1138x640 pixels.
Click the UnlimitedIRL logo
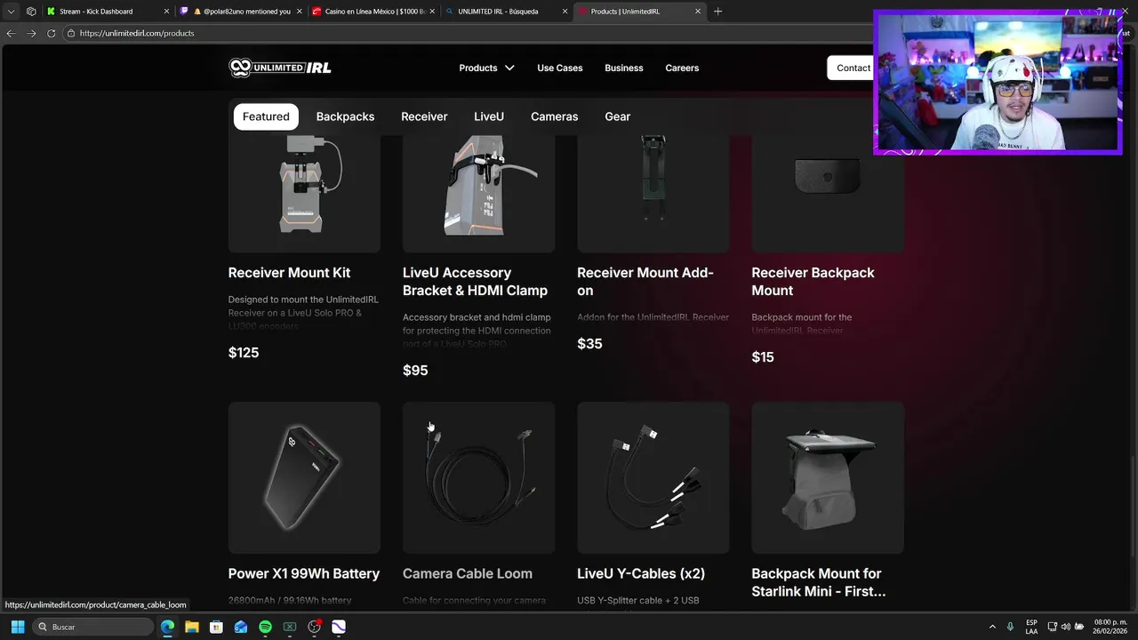click(x=280, y=68)
